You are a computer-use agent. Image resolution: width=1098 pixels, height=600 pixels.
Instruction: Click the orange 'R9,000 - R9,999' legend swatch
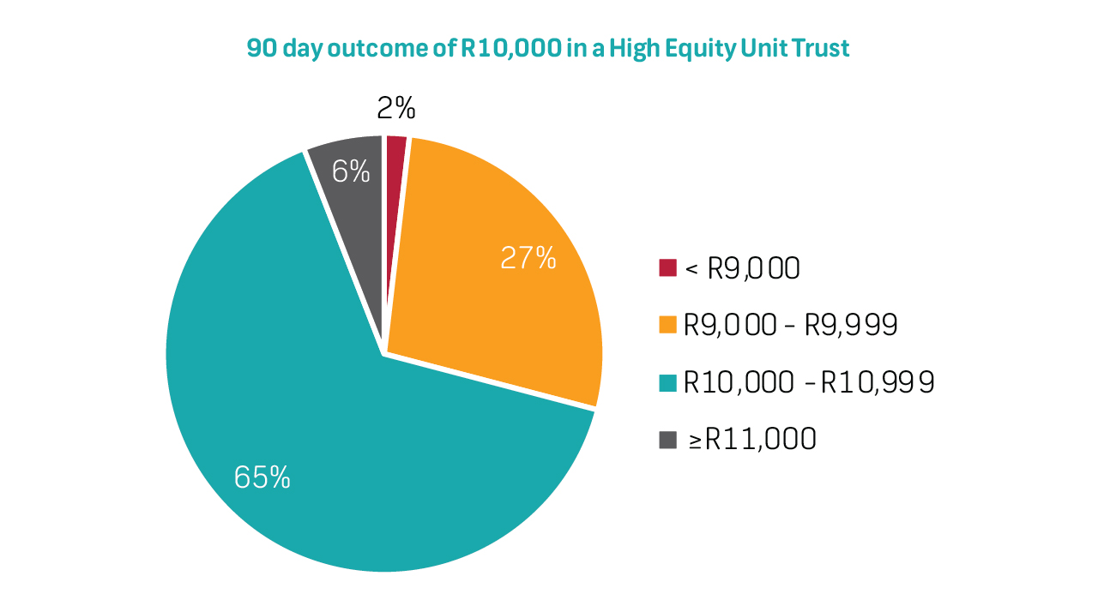(667, 325)
